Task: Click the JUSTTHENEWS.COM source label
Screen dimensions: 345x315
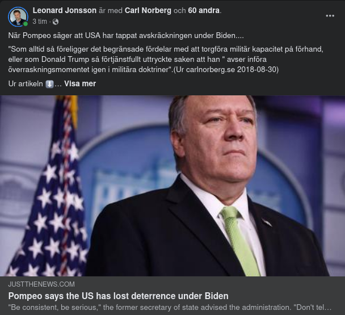Action: click(x=41, y=284)
